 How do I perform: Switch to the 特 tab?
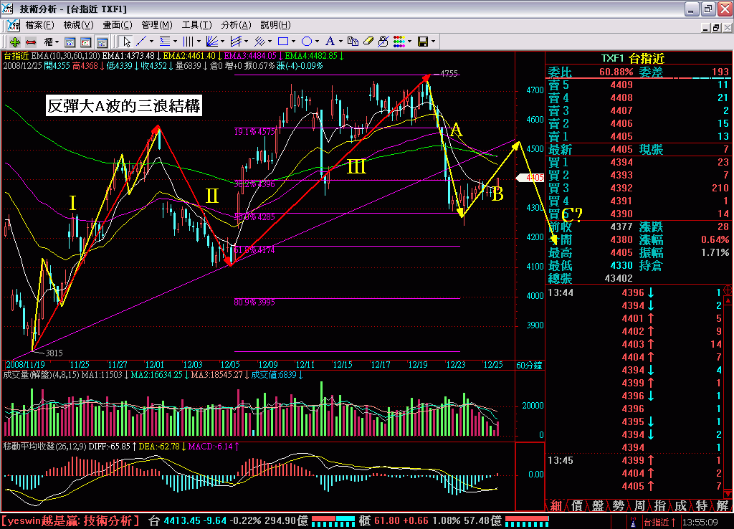point(701,505)
